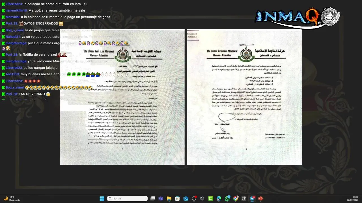362x203 pixels.
Task: Open the weather widget showing 19°C Despejado
Action: point(12,198)
